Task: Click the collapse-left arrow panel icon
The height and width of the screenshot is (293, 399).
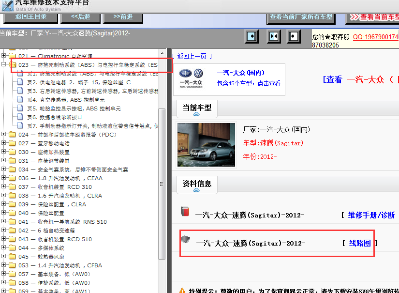Action: coord(294,36)
